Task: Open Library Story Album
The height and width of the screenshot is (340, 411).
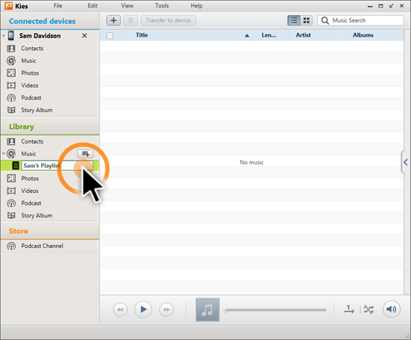Action: (x=37, y=215)
